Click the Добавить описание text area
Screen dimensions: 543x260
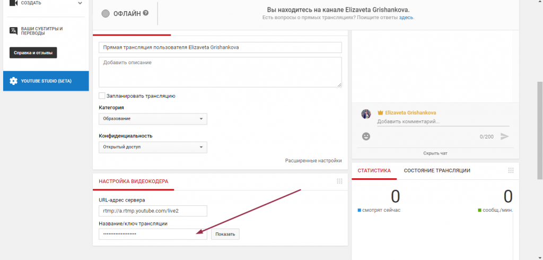tap(220, 72)
